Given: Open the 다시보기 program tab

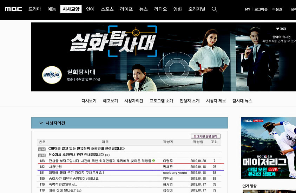Looking at the screenshot, I should (89, 101).
